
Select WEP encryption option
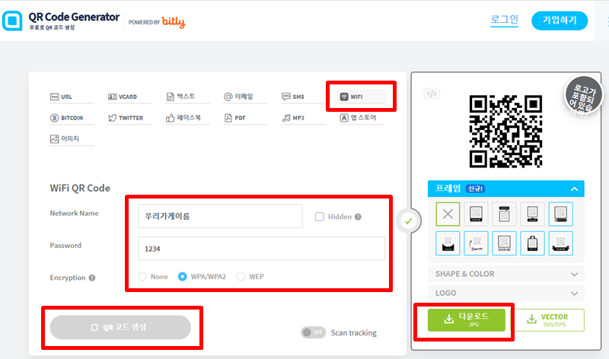click(241, 277)
